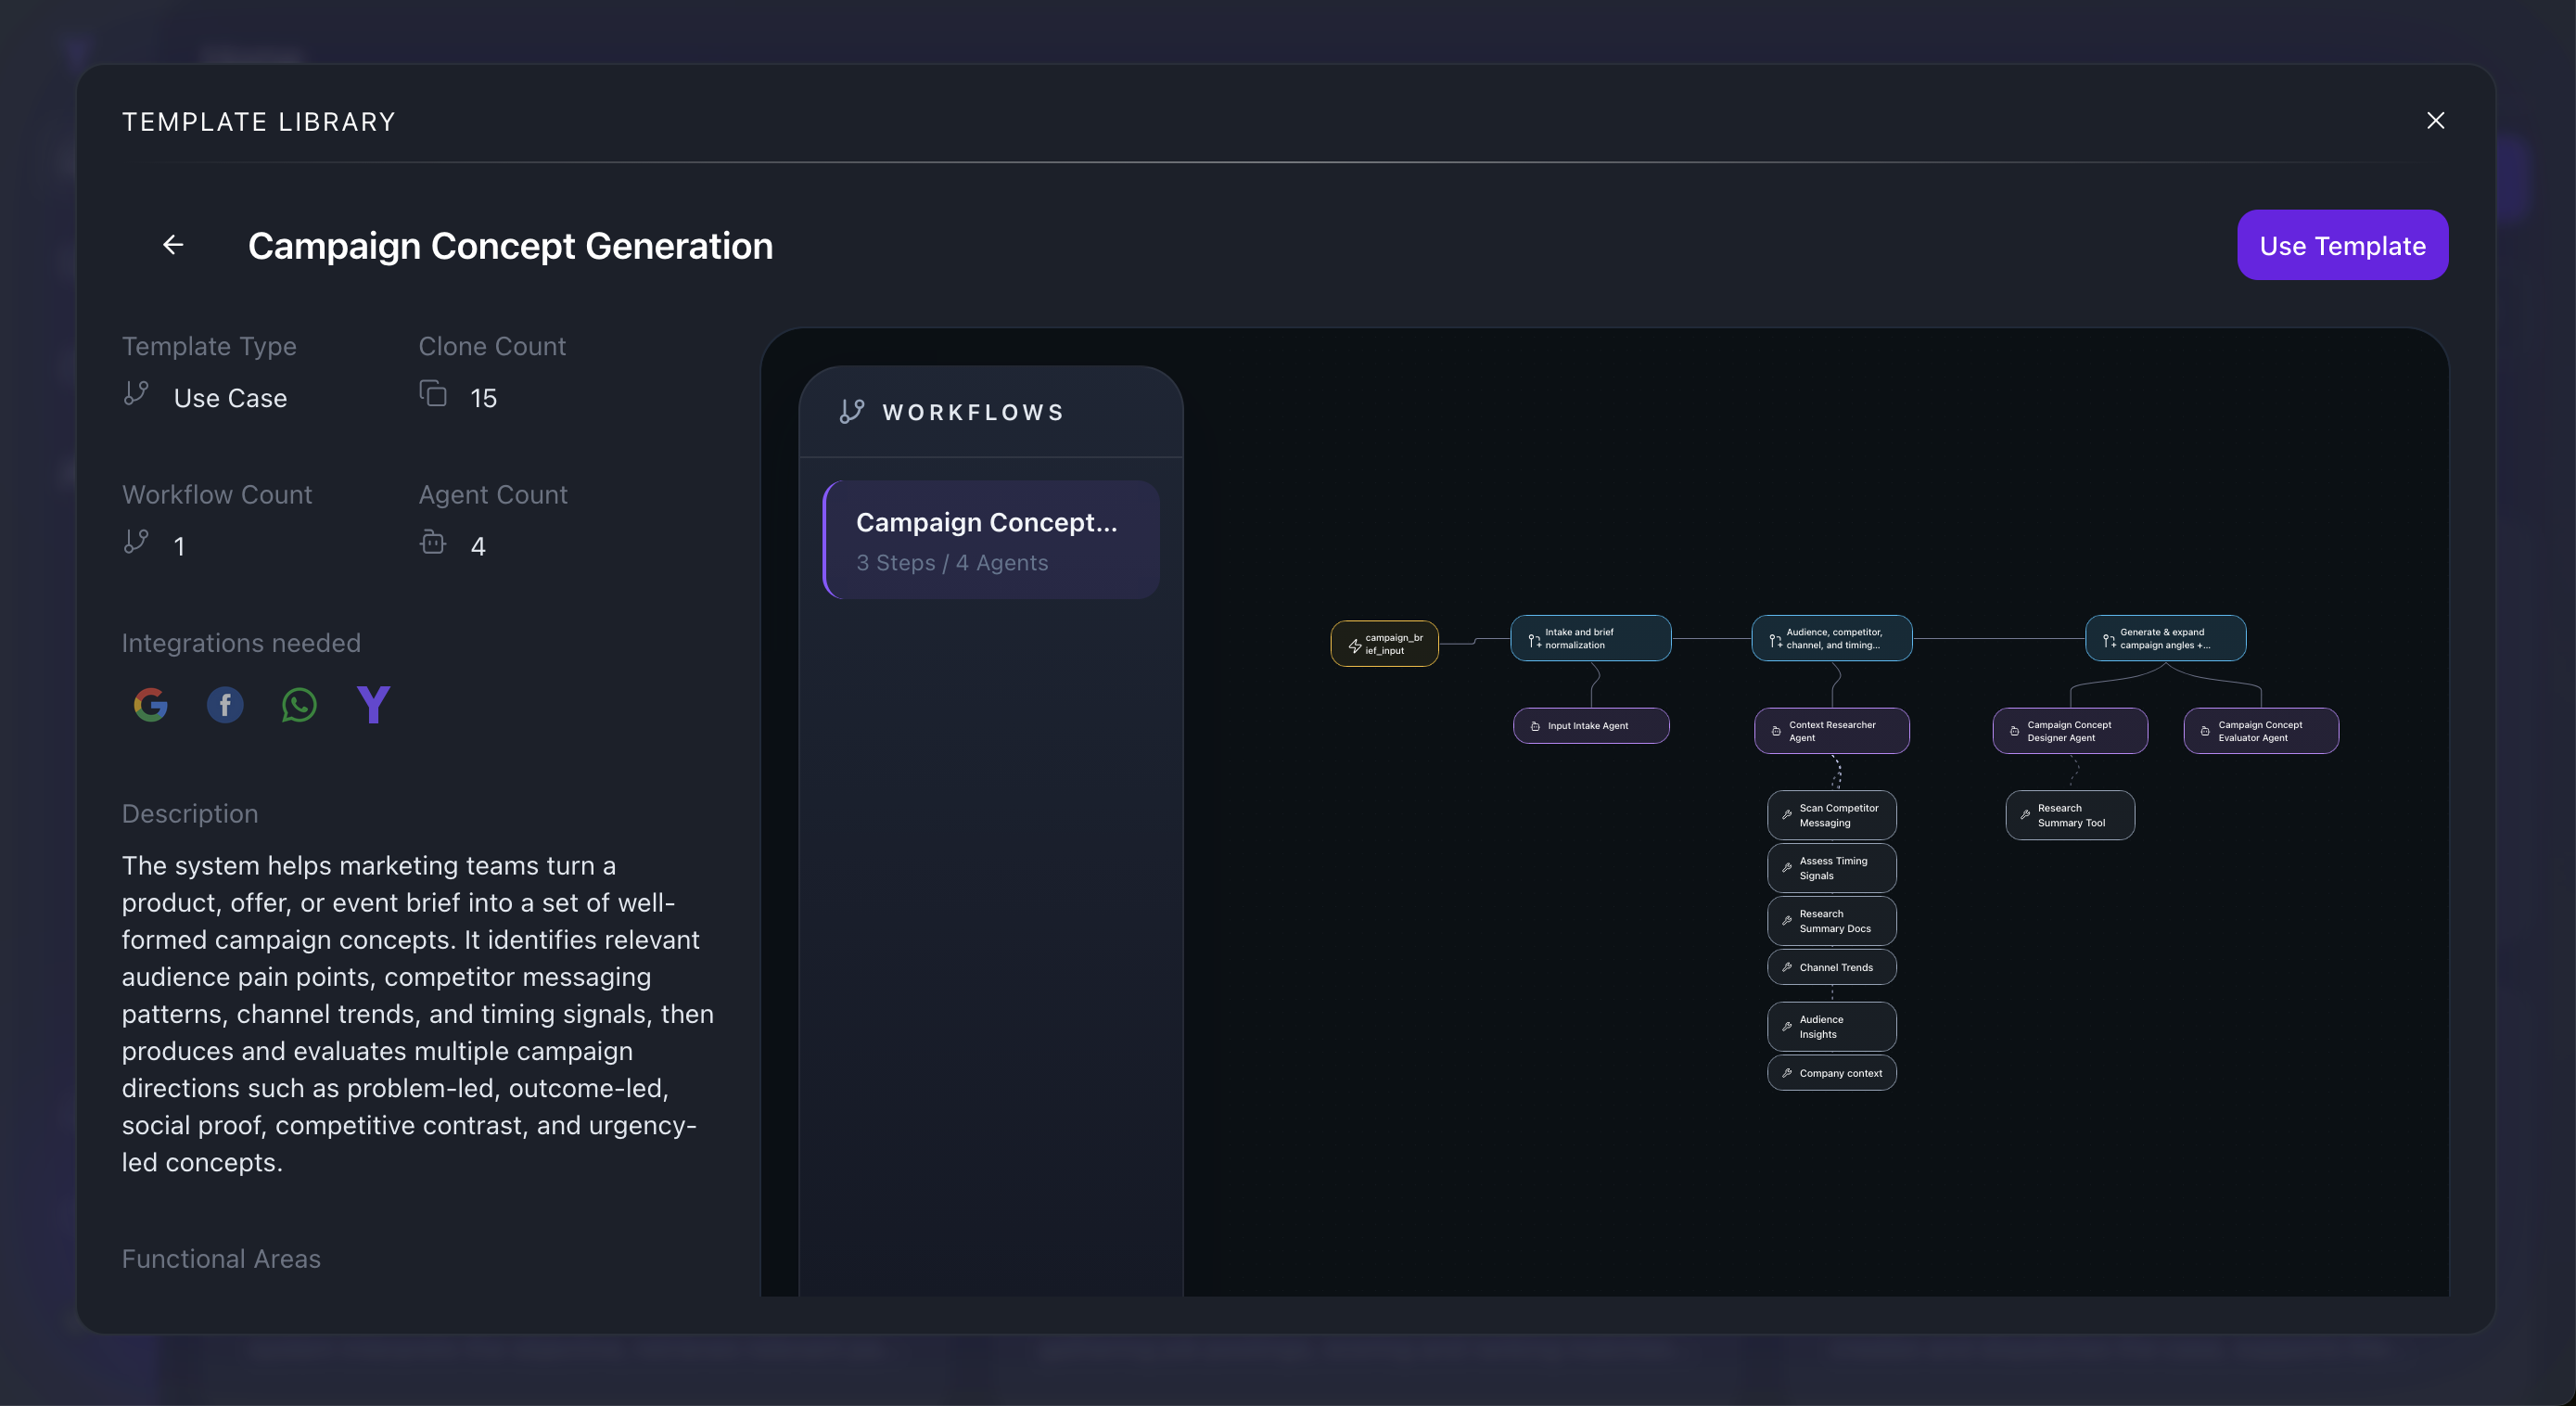Screen dimensions: 2576x1406
Task: Click the Workflows panel header icon
Action: pyautogui.click(x=852, y=412)
